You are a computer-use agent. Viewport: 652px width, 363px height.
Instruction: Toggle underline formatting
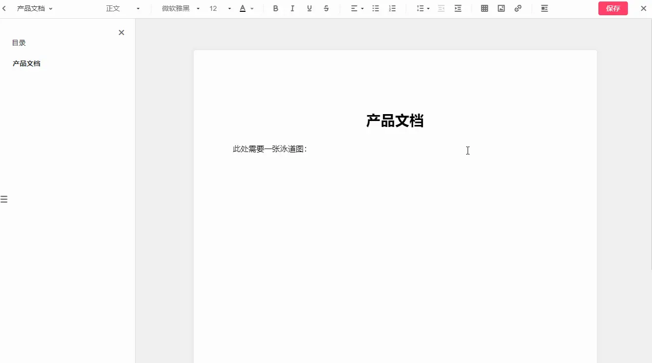pyautogui.click(x=309, y=8)
